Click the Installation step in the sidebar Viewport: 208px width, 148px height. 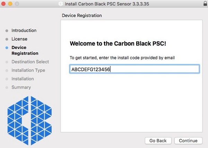23,79
